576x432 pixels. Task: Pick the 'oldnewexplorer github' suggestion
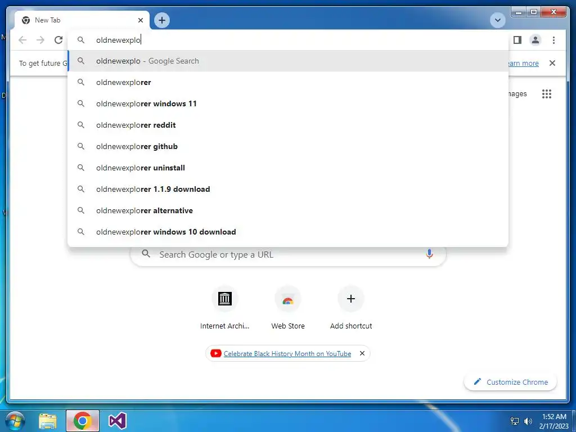[288, 146]
